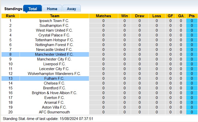Click the Chelsea F.C. row name
Image resolution: width=198 pixels, height=122 pixels.
54,83
